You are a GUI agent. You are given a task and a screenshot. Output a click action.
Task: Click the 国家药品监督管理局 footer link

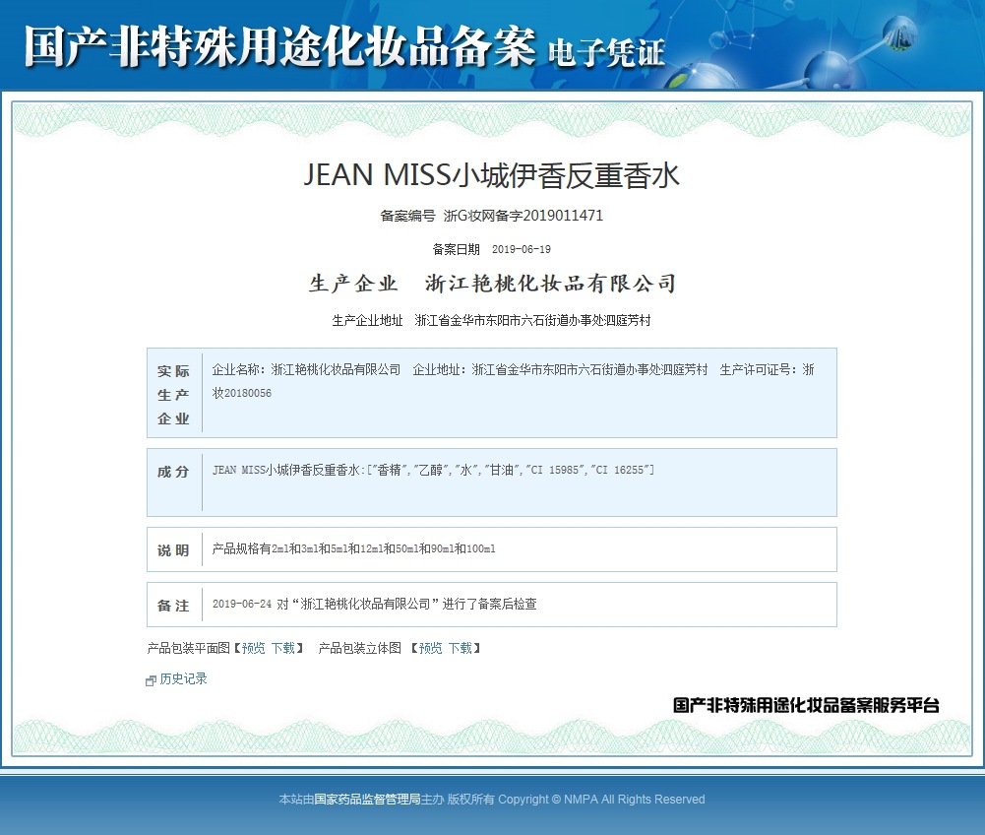(x=367, y=800)
